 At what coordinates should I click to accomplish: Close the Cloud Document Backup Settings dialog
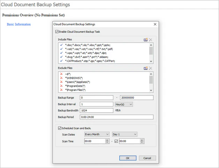click(x=155, y=24)
